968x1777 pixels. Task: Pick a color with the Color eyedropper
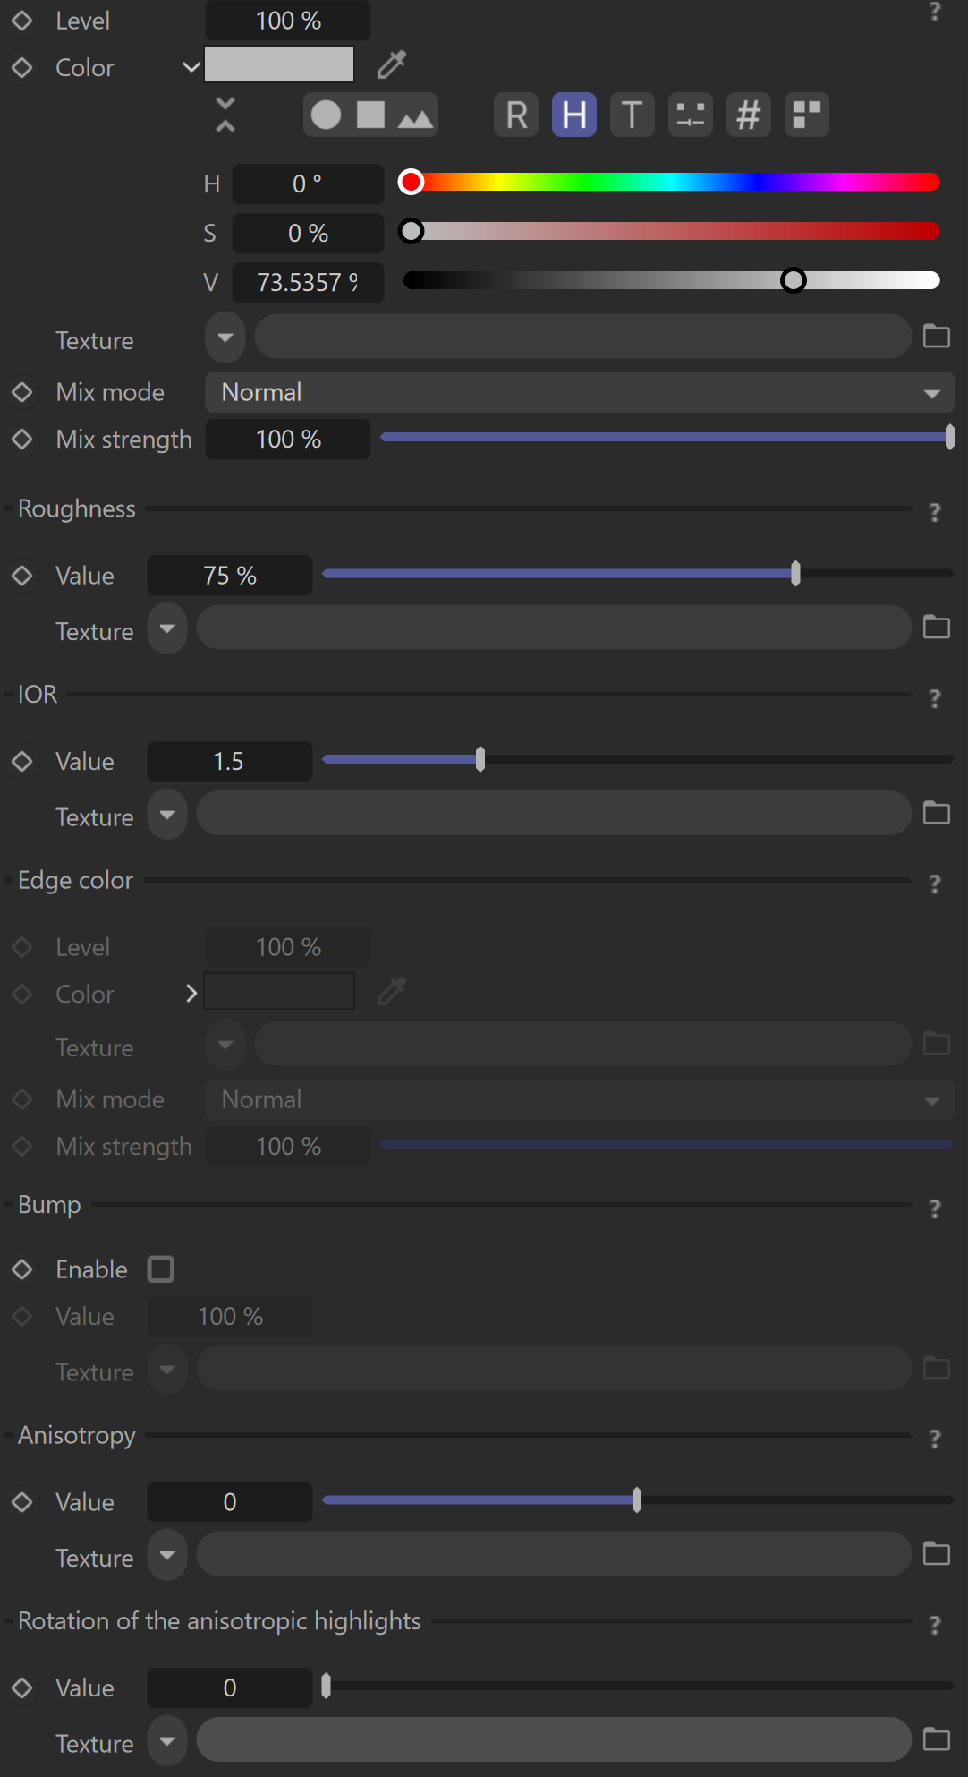(x=392, y=64)
